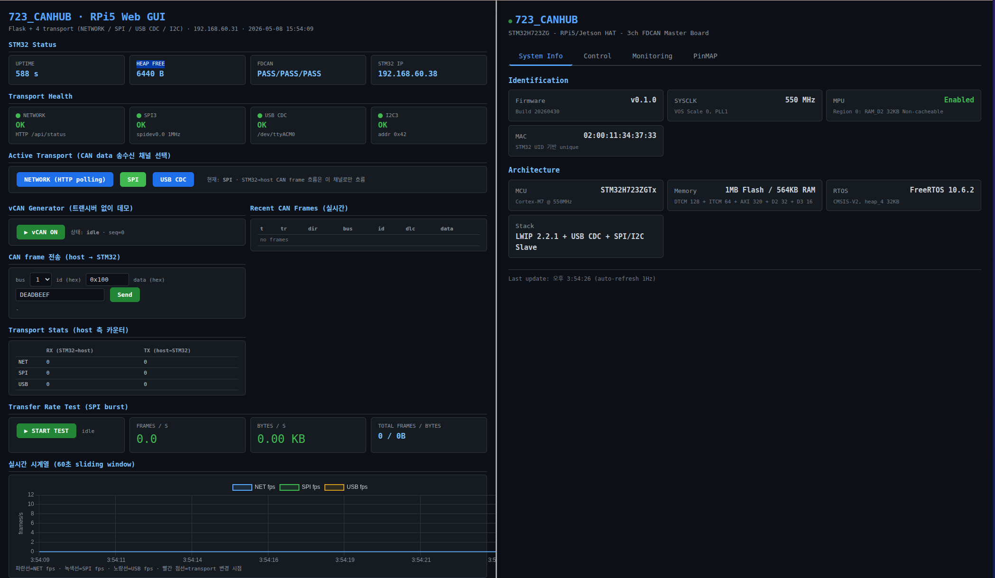995x578 pixels.
Task: Click the USB CDC green status dot
Action: tap(260, 116)
